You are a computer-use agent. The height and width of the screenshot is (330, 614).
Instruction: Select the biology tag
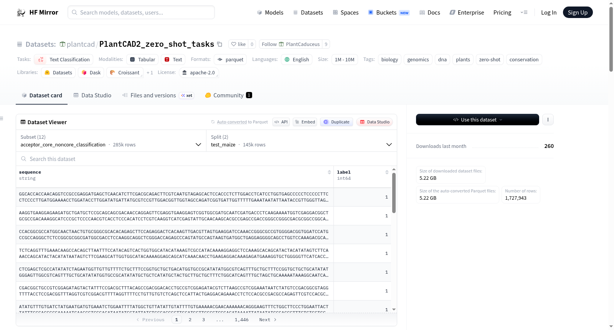(390, 59)
